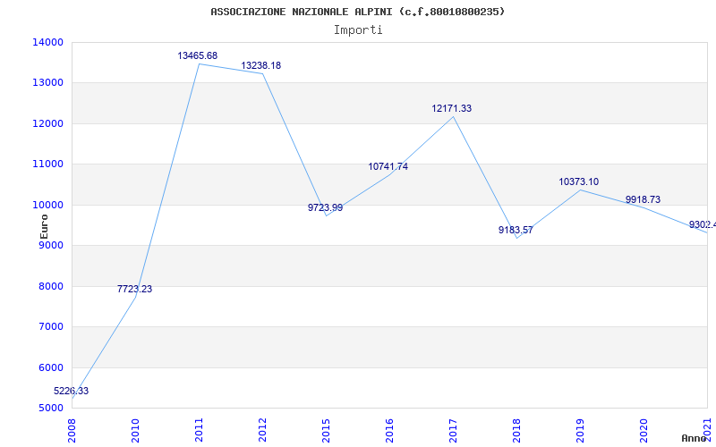Screen dimensions: 716x447
Task: Click the 2020 x-axis year label
Action: coord(644,431)
